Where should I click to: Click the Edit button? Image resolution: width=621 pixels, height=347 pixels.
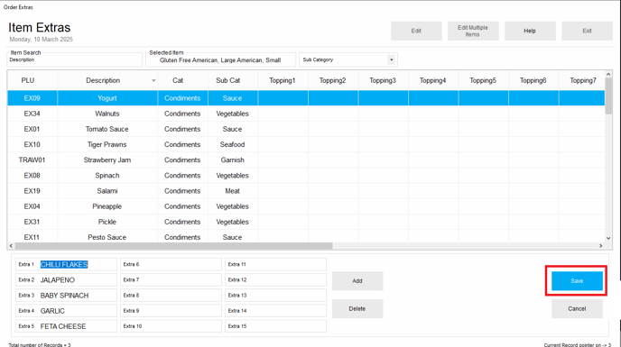(x=416, y=31)
